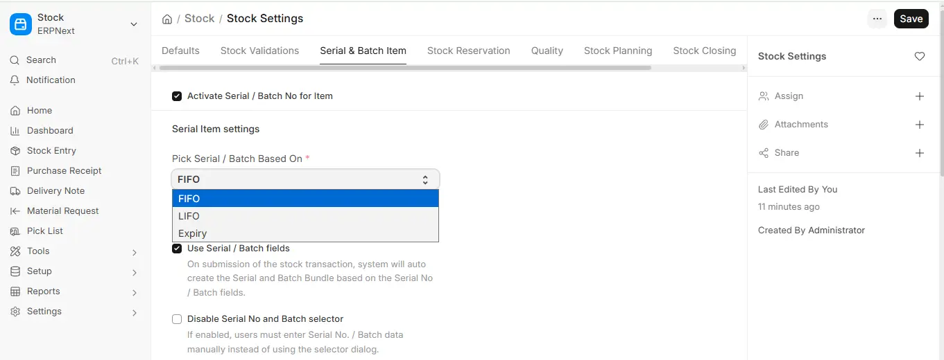Image resolution: width=944 pixels, height=360 pixels.
Task: Expand the Stock workspace switcher chevron
Action: pyautogui.click(x=134, y=24)
